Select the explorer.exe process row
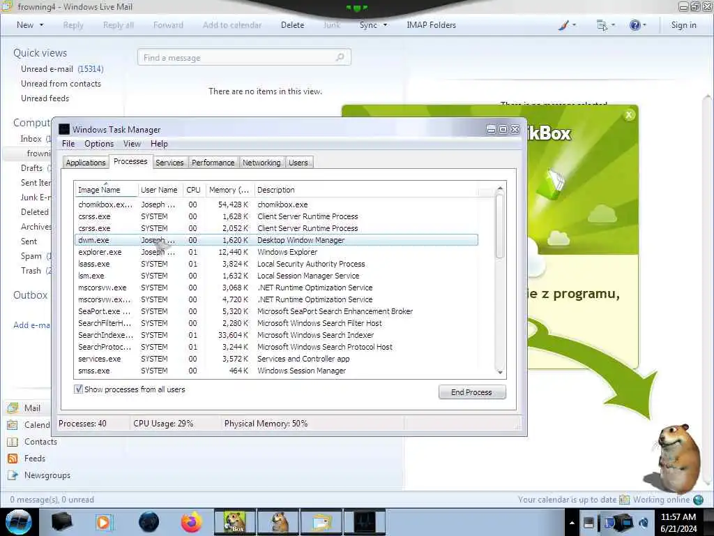The height and width of the screenshot is (536, 714). [276, 252]
